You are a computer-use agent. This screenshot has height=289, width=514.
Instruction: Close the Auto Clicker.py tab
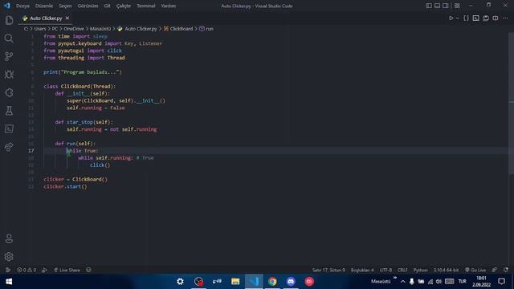(67, 18)
